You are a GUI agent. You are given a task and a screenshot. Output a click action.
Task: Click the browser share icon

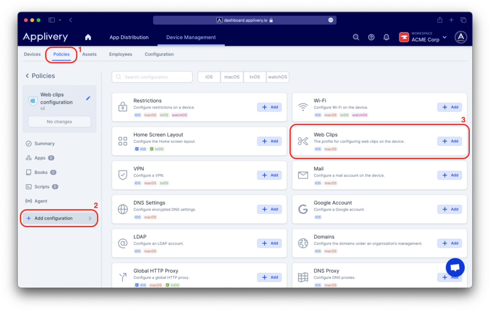[440, 20]
